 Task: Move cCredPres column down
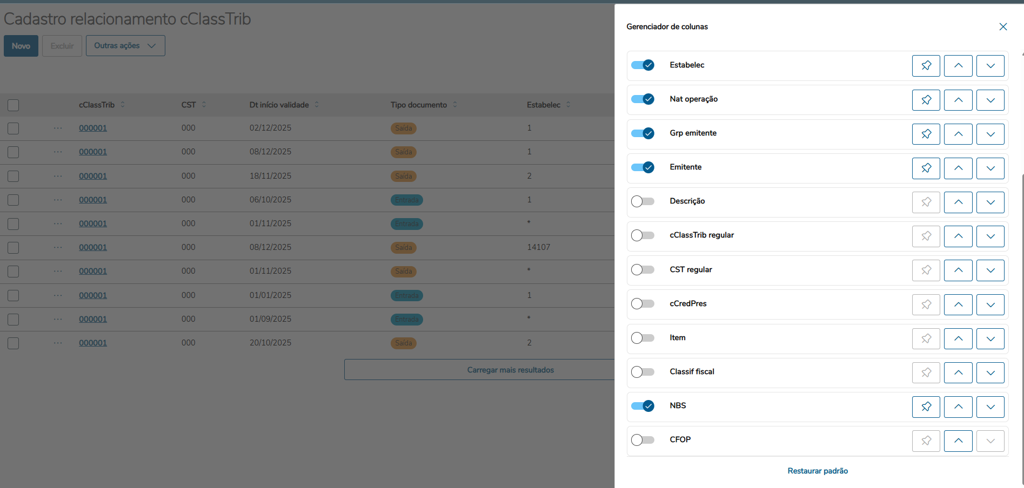point(990,304)
